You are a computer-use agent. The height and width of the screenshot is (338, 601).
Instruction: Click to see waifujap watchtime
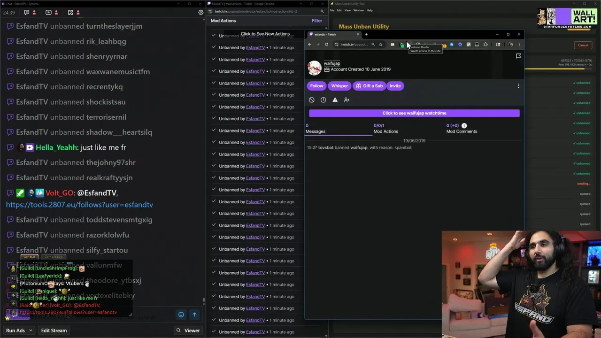pos(414,113)
